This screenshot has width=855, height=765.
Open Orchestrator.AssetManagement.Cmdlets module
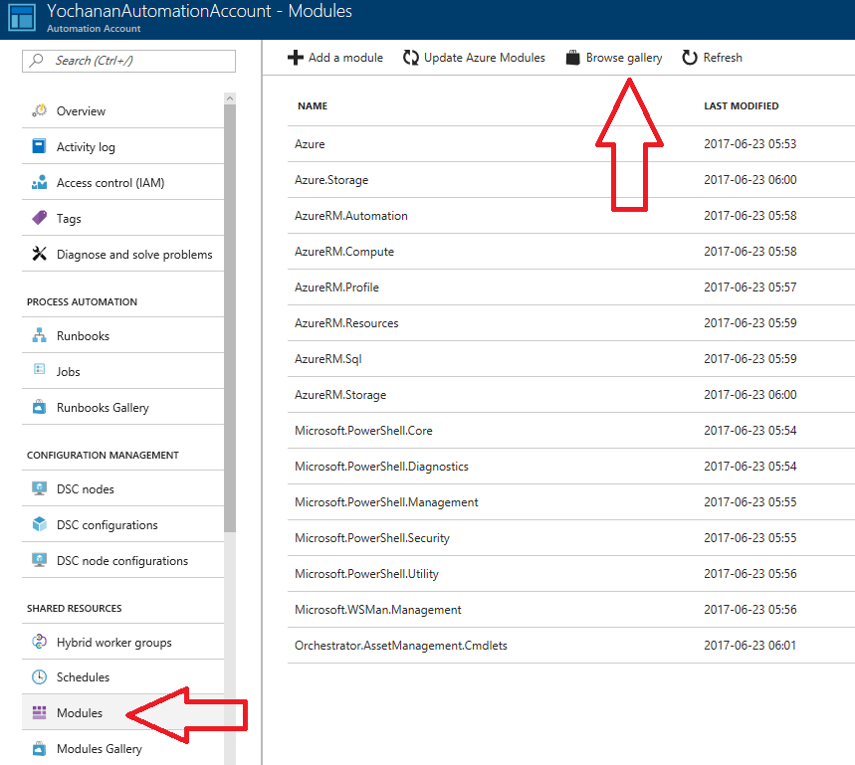(x=571, y=646)
